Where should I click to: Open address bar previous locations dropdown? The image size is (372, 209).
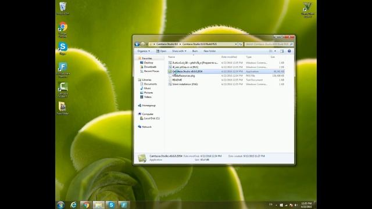point(236,44)
